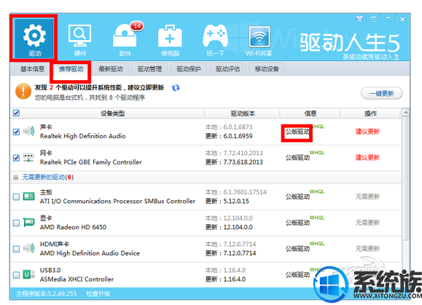Check the ATI SMBus Controller checkbox
The image size is (422, 305).
(16, 197)
